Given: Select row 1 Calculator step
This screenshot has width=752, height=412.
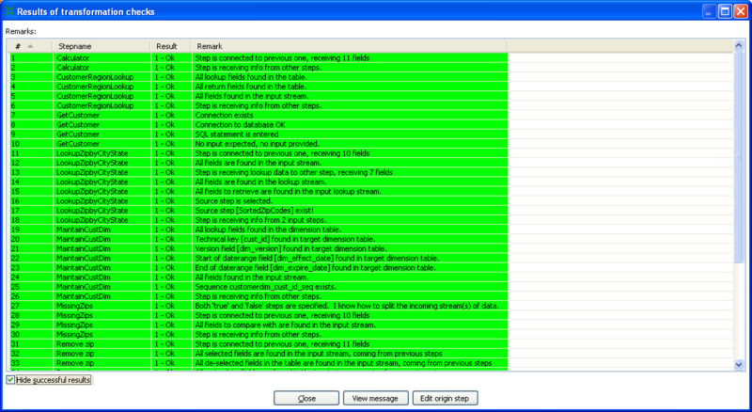Looking at the screenshot, I should pos(72,58).
